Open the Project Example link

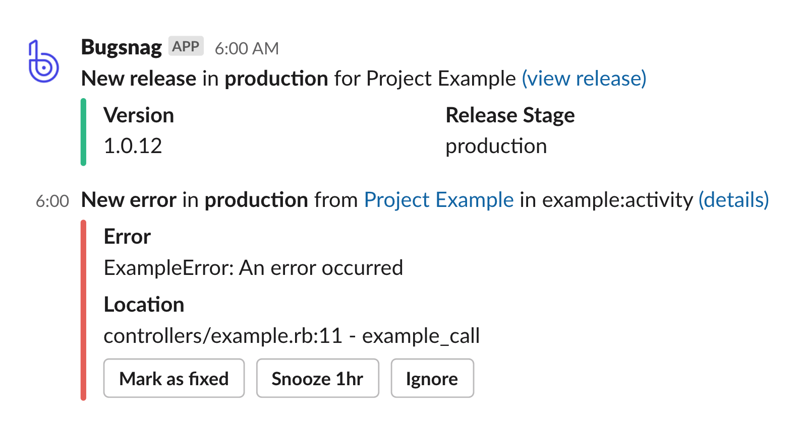tap(439, 200)
